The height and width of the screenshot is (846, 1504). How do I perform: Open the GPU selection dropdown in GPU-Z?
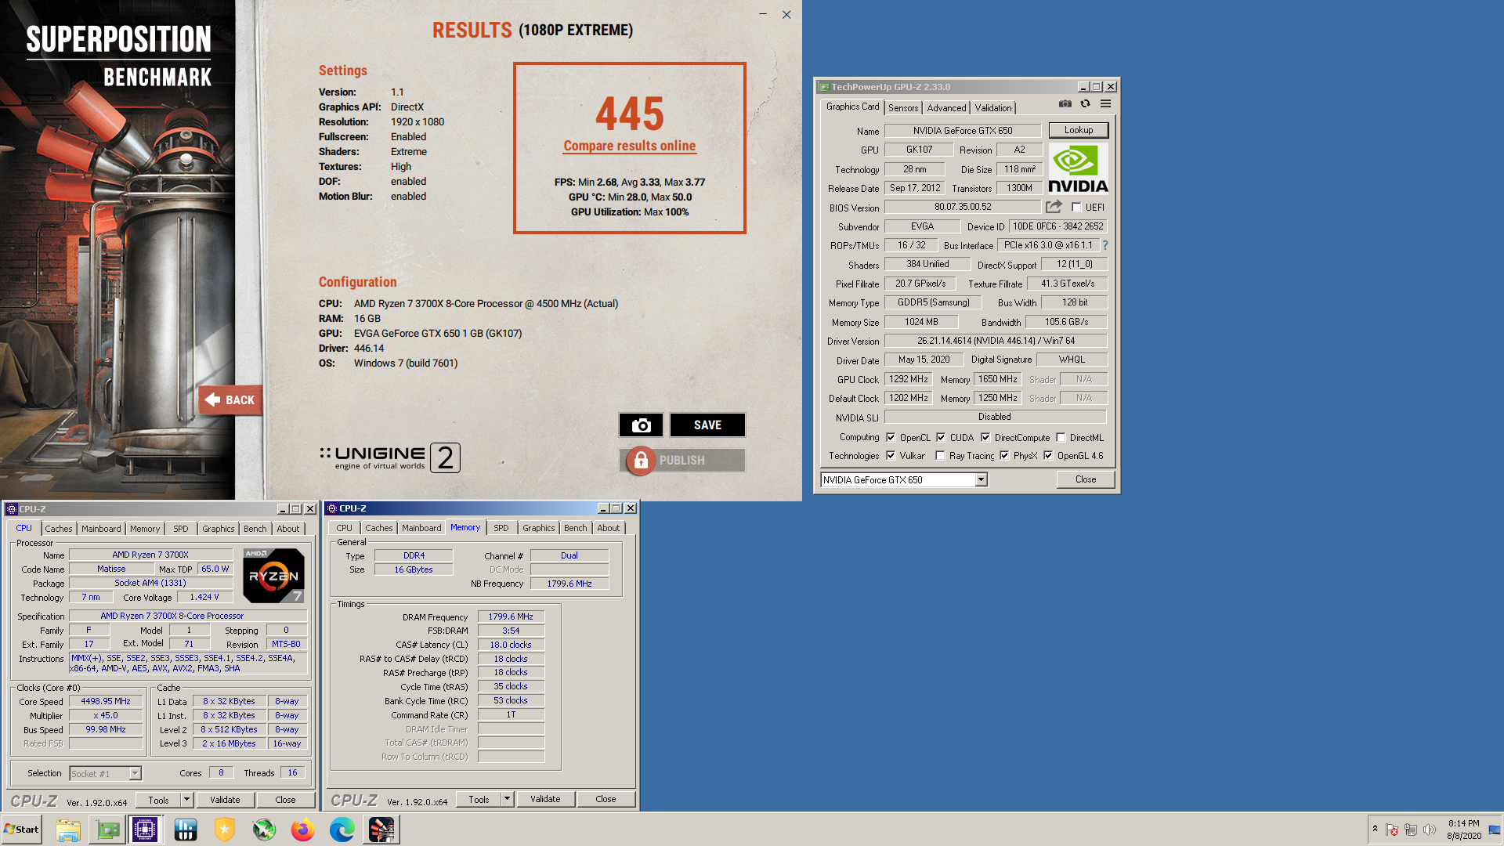[x=981, y=479]
